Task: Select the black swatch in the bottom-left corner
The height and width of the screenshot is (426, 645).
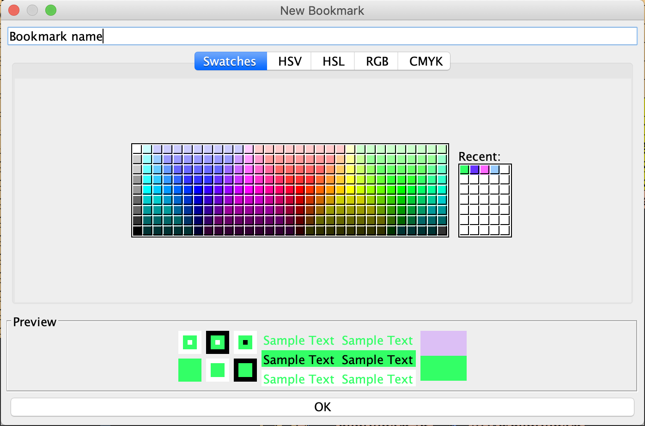Action: tap(137, 231)
